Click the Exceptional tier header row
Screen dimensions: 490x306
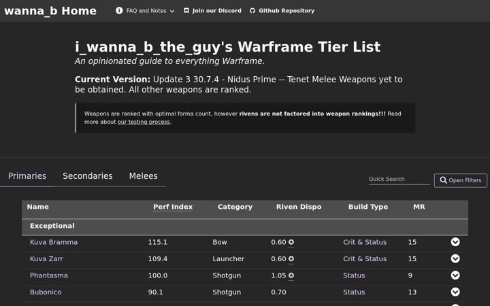point(245,226)
